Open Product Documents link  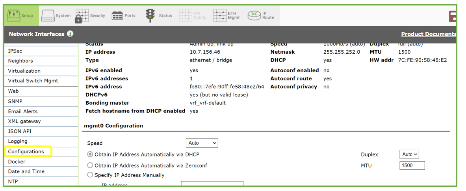pyautogui.click(x=428, y=34)
